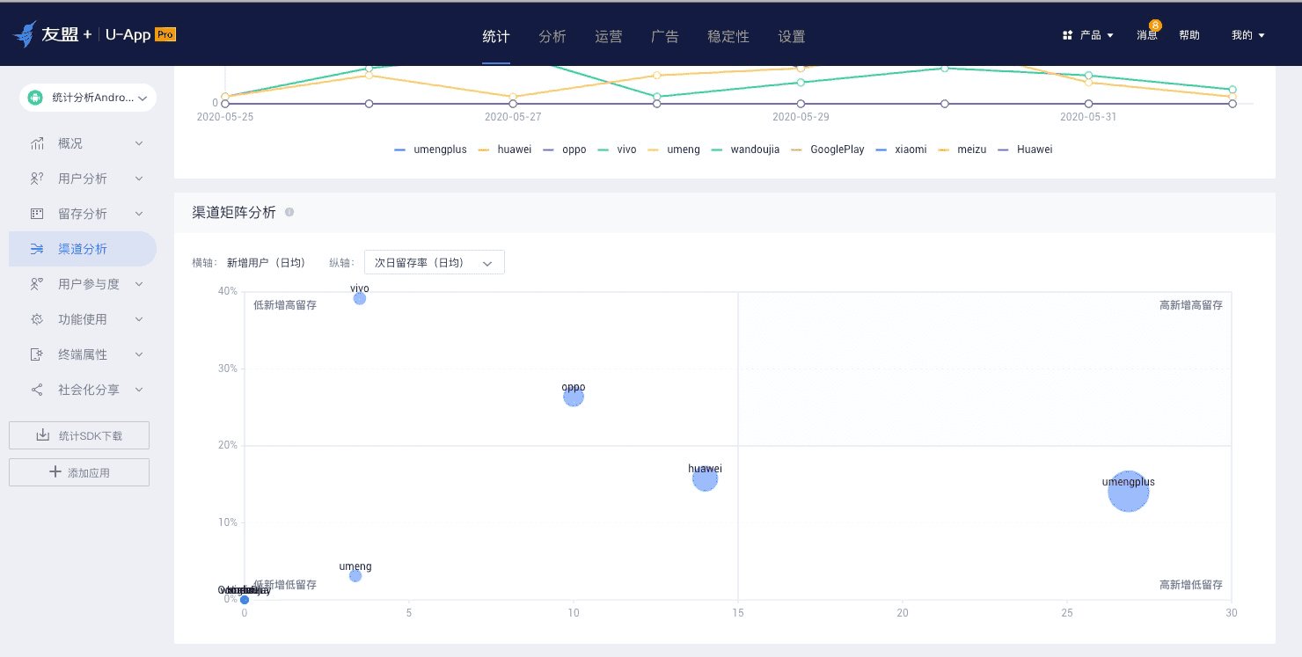Click the oppo bubble in matrix
This screenshot has width=1302, height=657.
(x=574, y=397)
